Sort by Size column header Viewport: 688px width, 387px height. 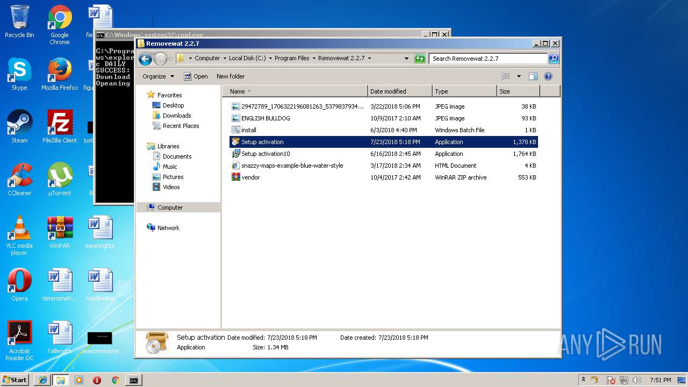(x=518, y=91)
